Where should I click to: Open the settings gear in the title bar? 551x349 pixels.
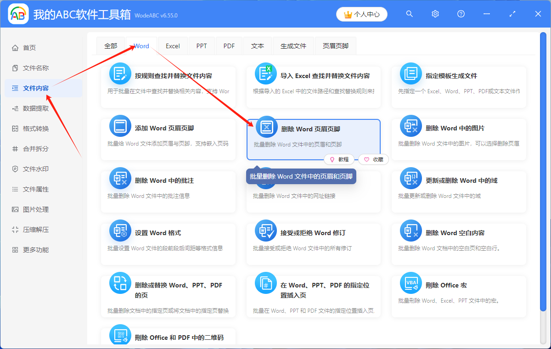tap(435, 14)
